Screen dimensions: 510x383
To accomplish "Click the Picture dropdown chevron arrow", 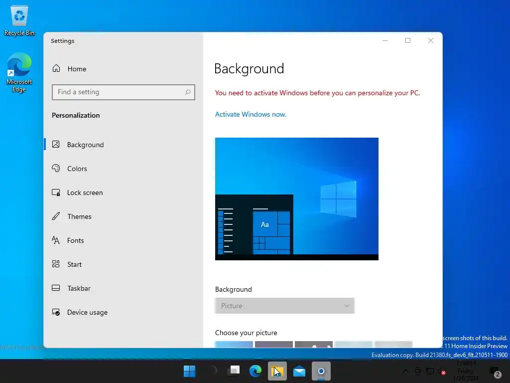I will [347, 306].
